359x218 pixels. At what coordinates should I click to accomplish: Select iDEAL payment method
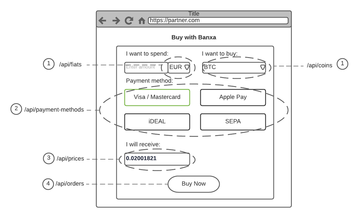(x=157, y=122)
